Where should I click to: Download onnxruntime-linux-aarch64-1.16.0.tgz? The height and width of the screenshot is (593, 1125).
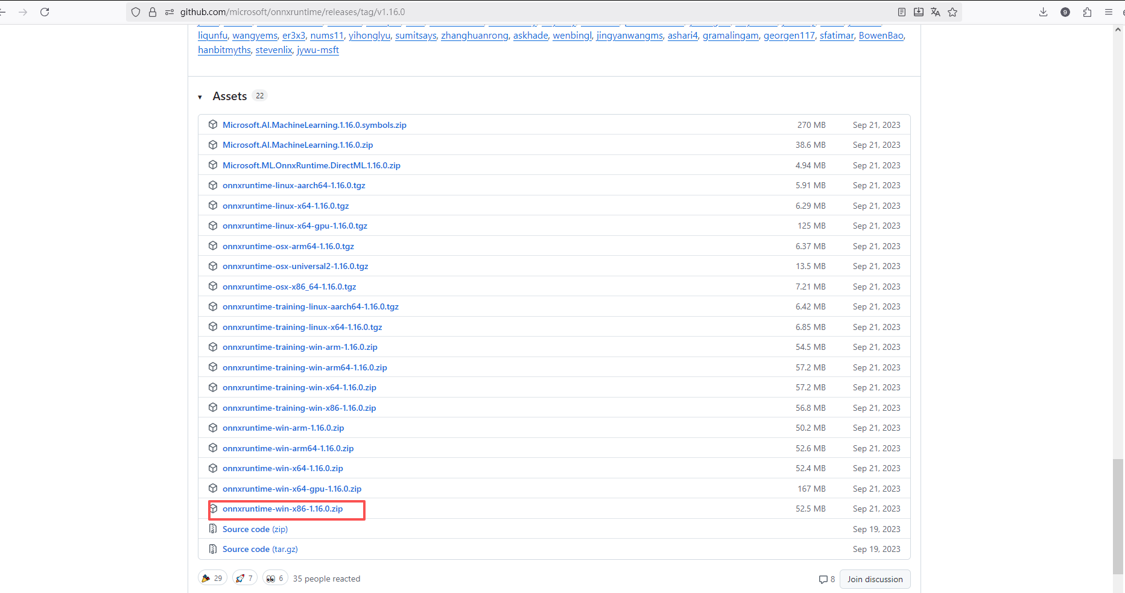pyautogui.click(x=294, y=185)
